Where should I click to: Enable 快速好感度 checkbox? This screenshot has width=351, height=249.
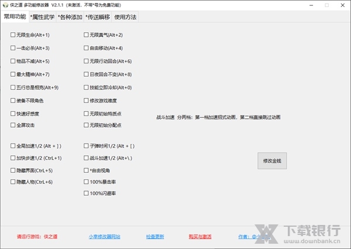(25, 114)
